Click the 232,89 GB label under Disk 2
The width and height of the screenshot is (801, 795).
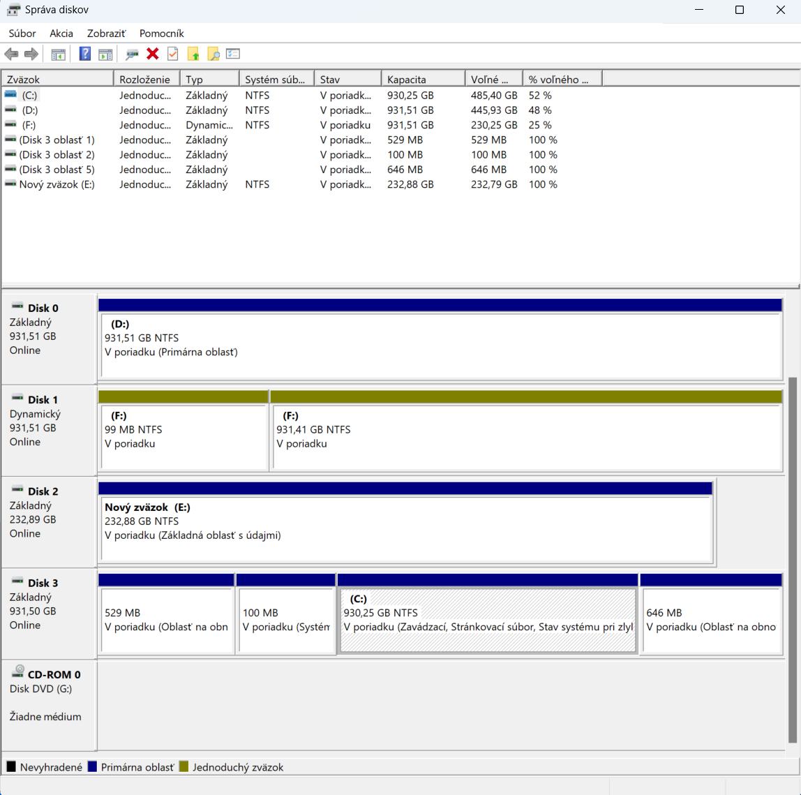(33, 519)
